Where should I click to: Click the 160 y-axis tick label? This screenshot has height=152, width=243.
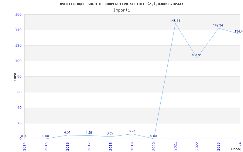pos(18,14)
